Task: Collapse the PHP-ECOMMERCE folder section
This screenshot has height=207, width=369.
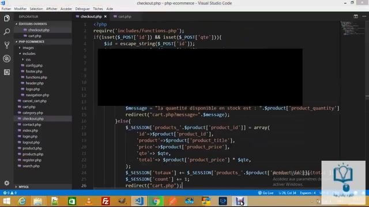Action: (x=43, y=41)
